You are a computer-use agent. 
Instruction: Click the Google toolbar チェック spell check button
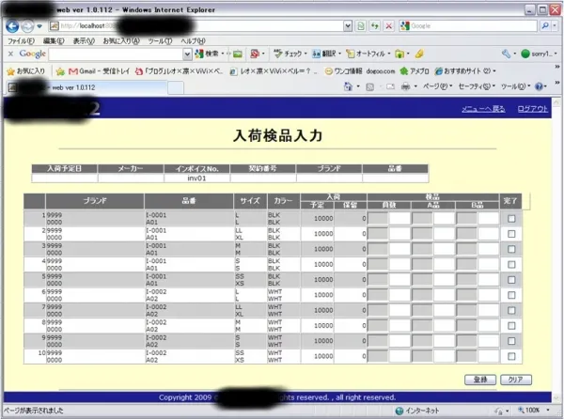pyautogui.click(x=289, y=54)
